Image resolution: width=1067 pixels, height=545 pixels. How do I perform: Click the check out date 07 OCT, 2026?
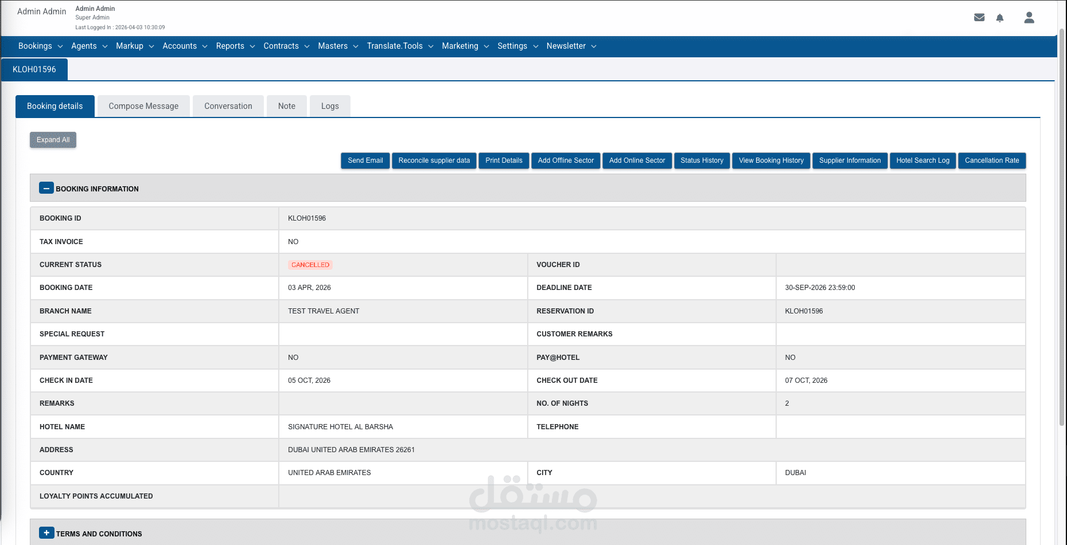click(806, 381)
